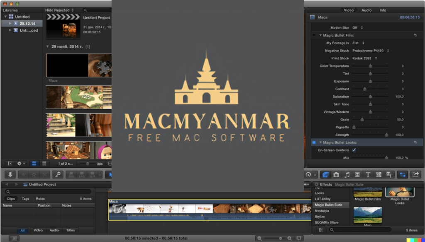
Task: Disable the Magic Bullet Looks effect box
Action: pos(314,142)
